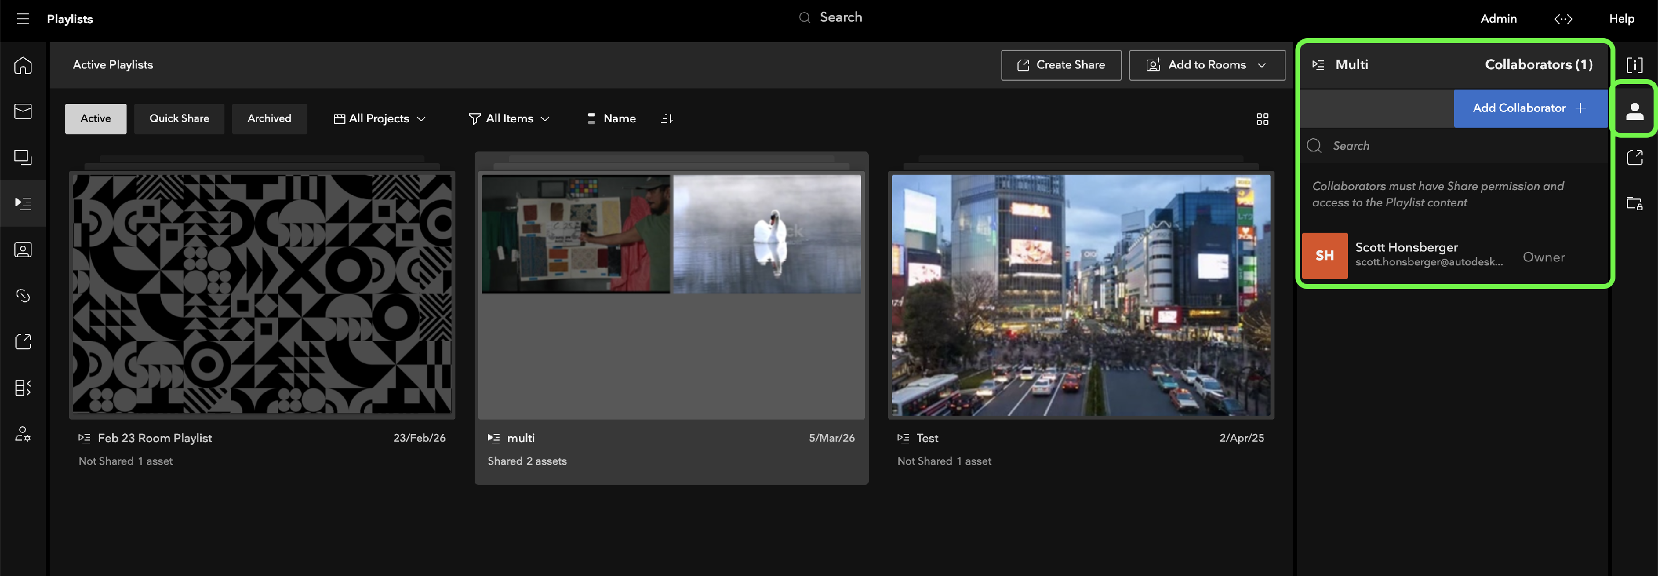Switch to the Archived tab

269,118
